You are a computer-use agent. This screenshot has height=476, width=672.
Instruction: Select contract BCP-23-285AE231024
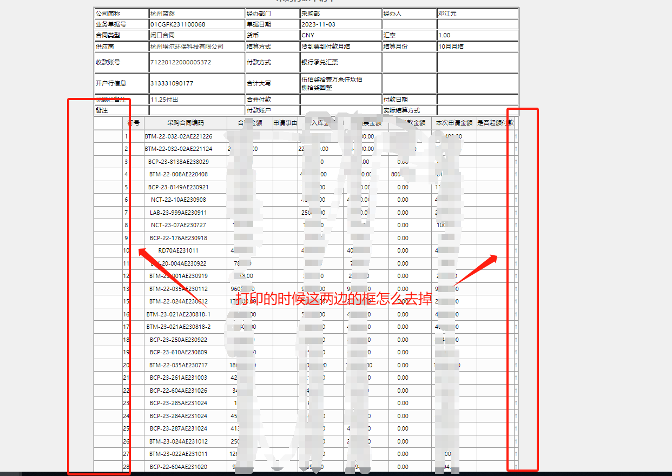[179, 403]
